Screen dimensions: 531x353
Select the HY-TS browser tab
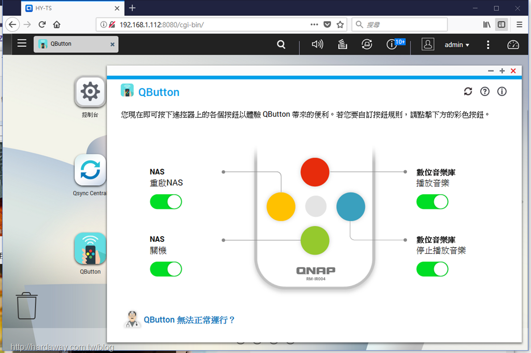coord(73,8)
